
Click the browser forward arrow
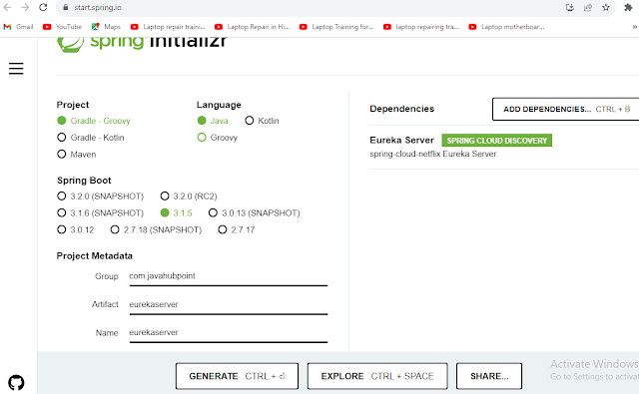click(x=25, y=7)
